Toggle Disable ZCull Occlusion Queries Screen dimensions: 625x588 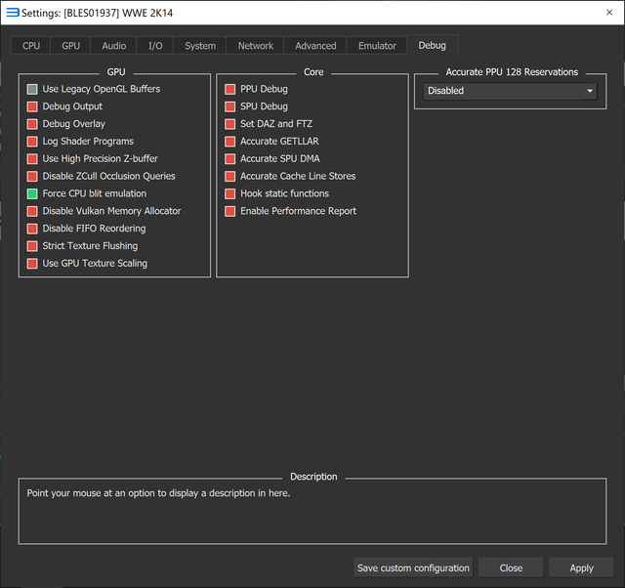point(32,176)
